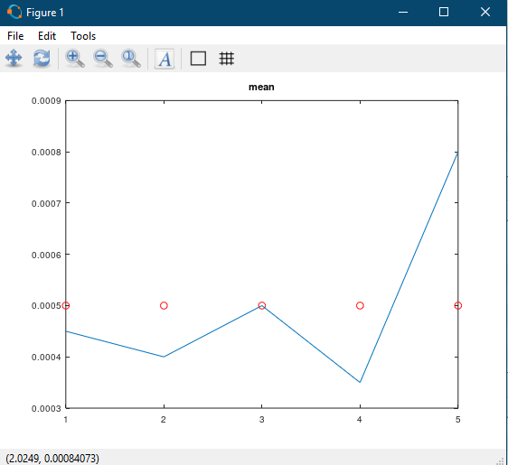This screenshot has height=465, width=508.
Task: Click the 'mean' plot title
Action: (x=261, y=87)
